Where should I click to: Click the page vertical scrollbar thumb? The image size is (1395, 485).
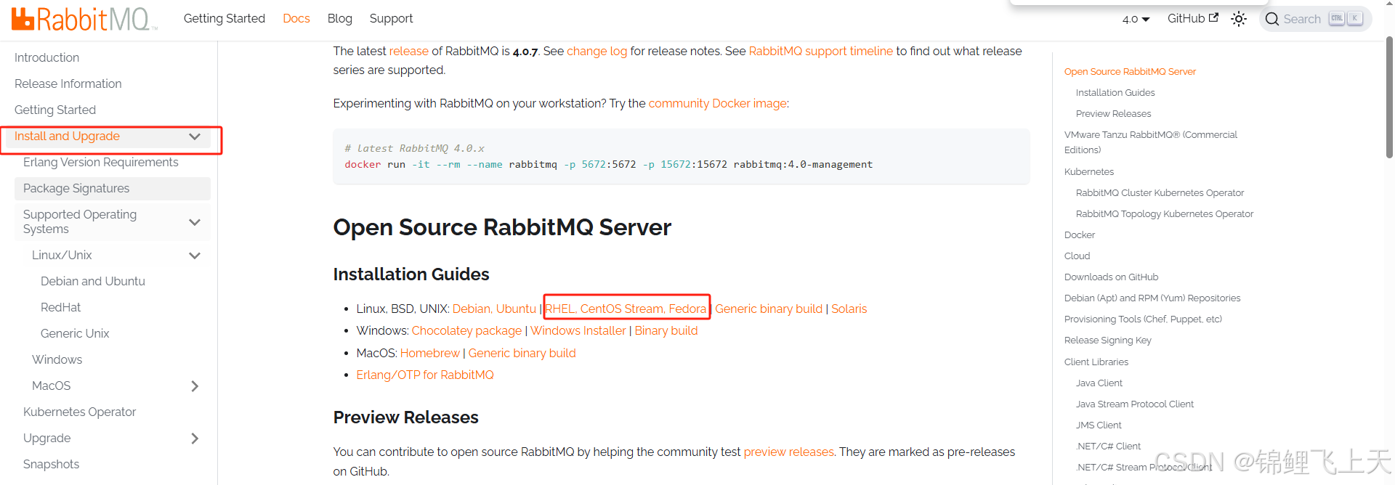1389,97
